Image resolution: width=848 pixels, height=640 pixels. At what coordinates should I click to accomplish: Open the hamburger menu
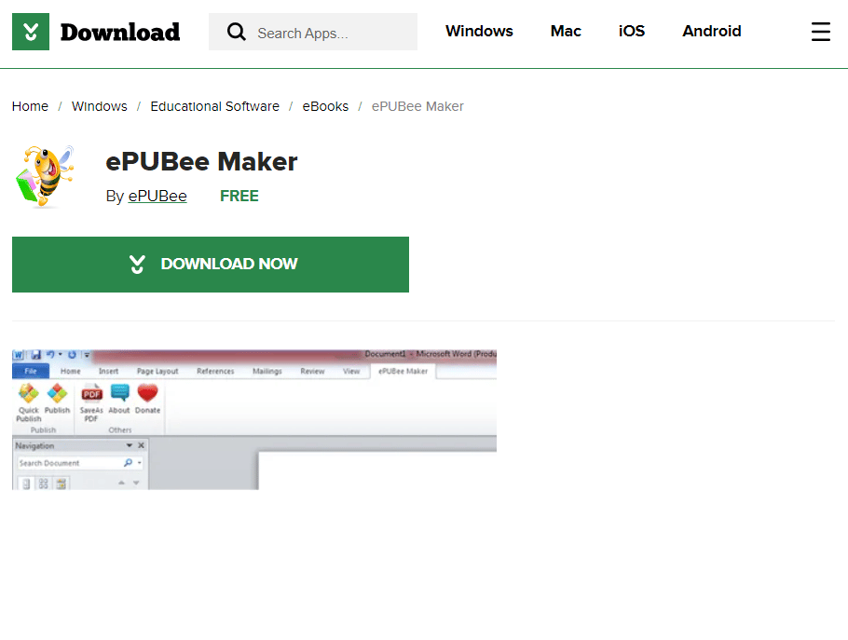click(x=820, y=32)
